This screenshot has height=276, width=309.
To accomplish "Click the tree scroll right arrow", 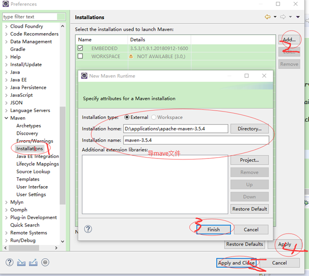I will (56, 248).
